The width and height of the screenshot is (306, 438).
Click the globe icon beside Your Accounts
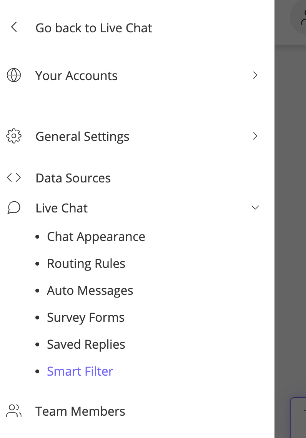pos(14,75)
